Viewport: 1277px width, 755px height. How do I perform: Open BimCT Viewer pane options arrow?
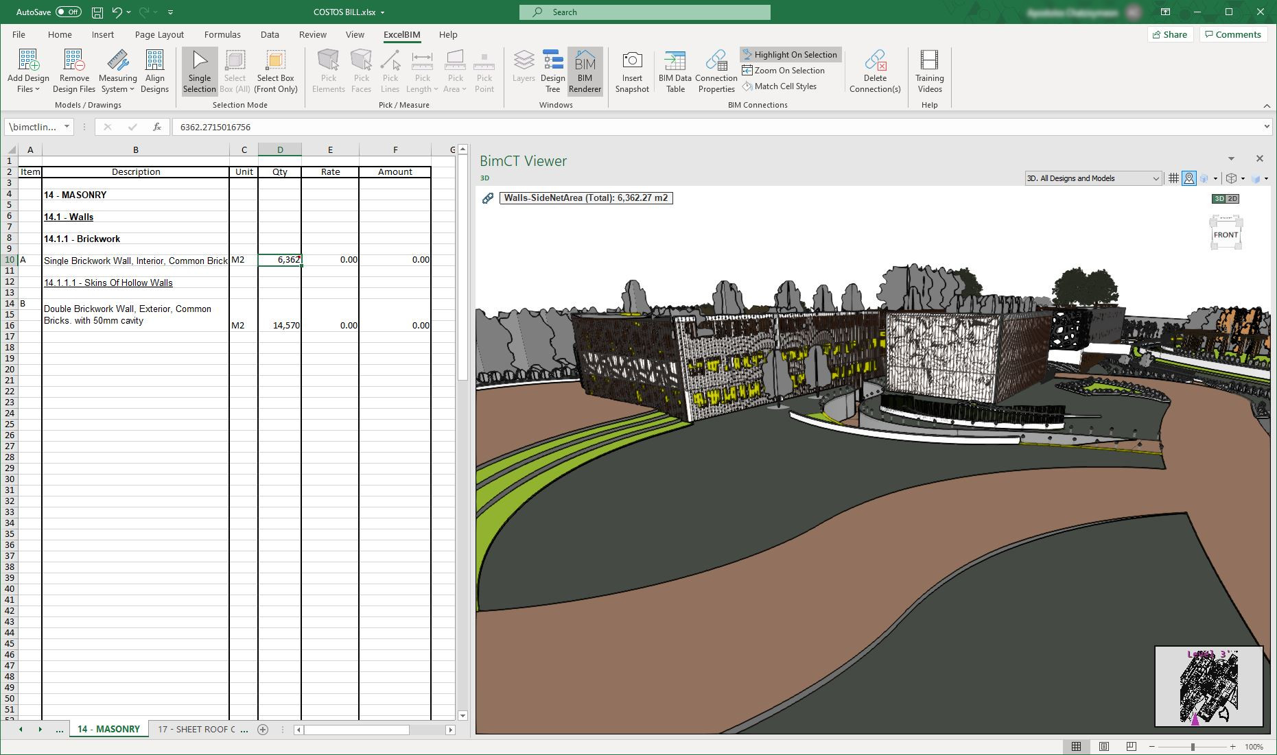(x=1231, y=159)
